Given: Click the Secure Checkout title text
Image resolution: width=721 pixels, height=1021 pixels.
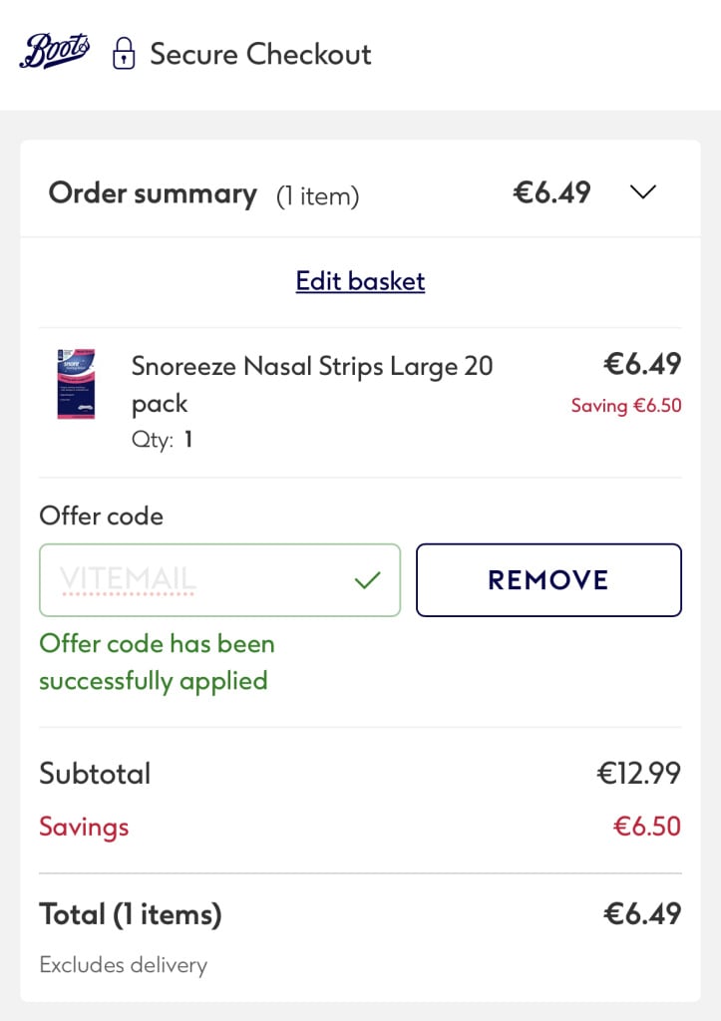Looking at the screenshot, I should point(260,54).
